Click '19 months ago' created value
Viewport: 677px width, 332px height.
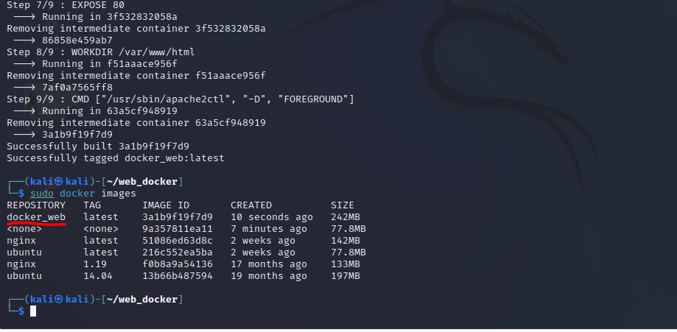[x=269, y=275]
